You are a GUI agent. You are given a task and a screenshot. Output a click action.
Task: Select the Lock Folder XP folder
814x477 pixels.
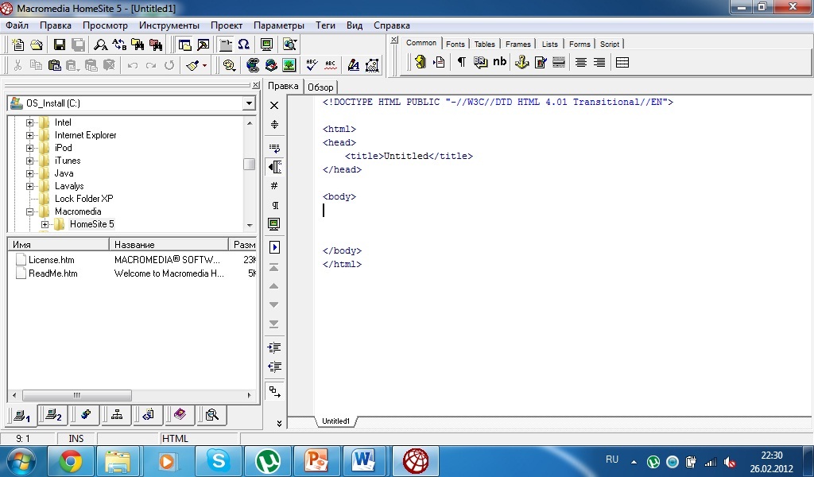point(84,199)
